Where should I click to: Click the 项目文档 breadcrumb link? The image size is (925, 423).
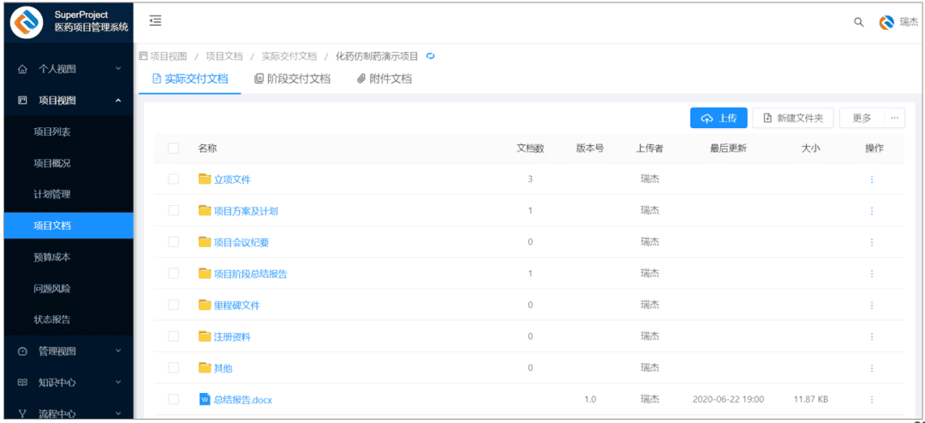(224, 56)
